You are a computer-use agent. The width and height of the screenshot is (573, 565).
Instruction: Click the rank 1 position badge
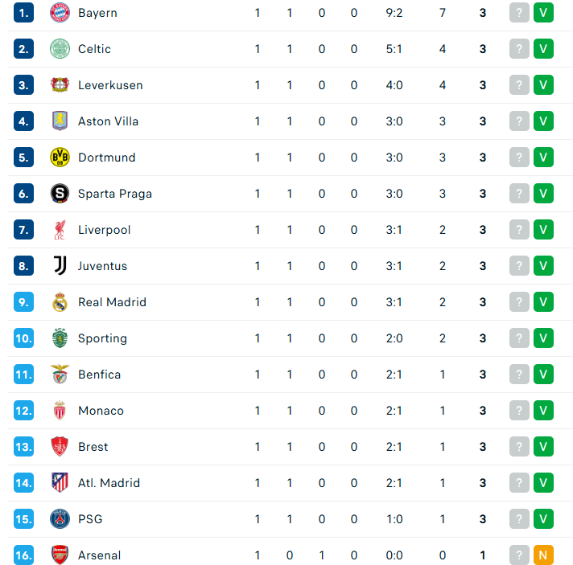24,13
